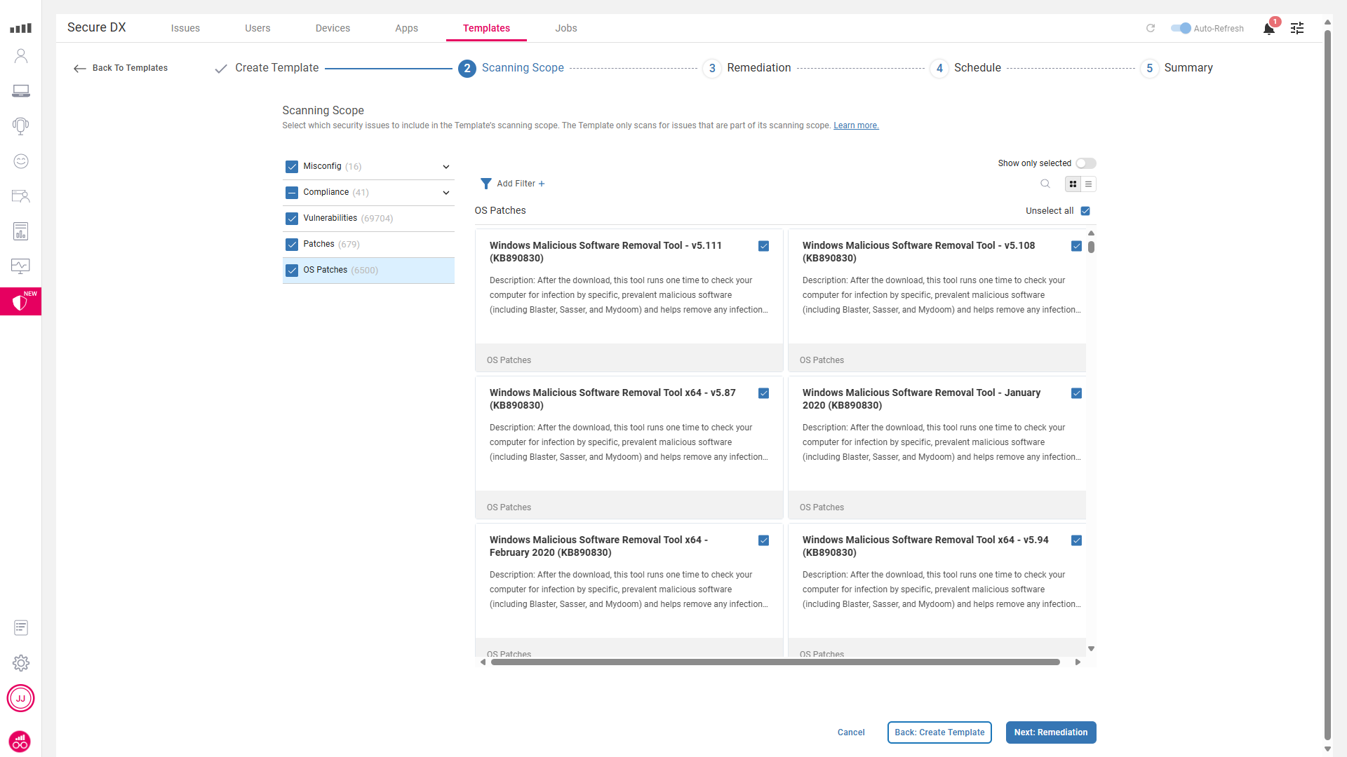Uncheck the v5.111 Removal Tool card checkbox
This screenshot has width=1347, height=757.
(763, 246)
